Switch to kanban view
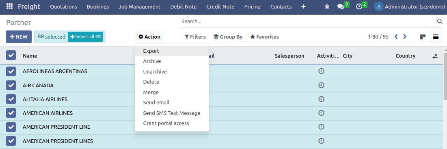447x149 pixels. pos(423,37)
